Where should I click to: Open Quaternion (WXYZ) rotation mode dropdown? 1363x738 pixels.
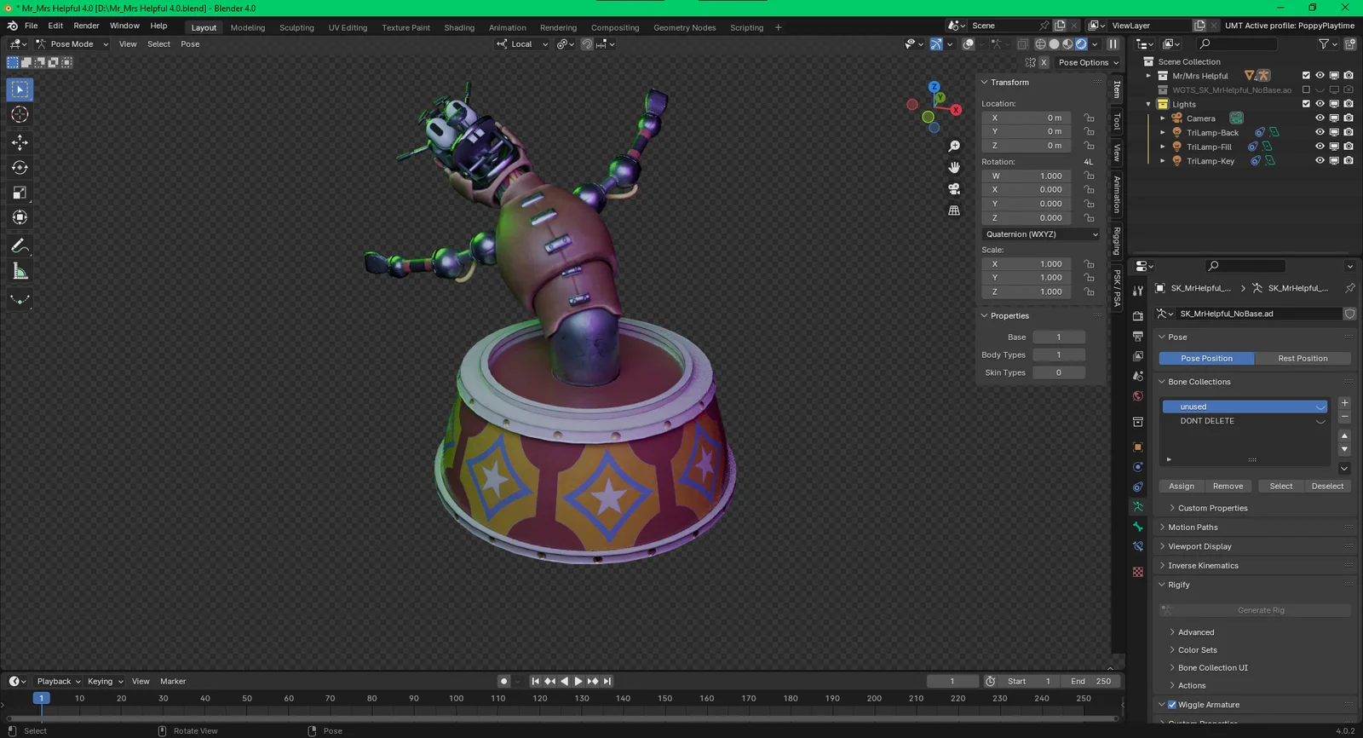click(x=1042, y=234)
